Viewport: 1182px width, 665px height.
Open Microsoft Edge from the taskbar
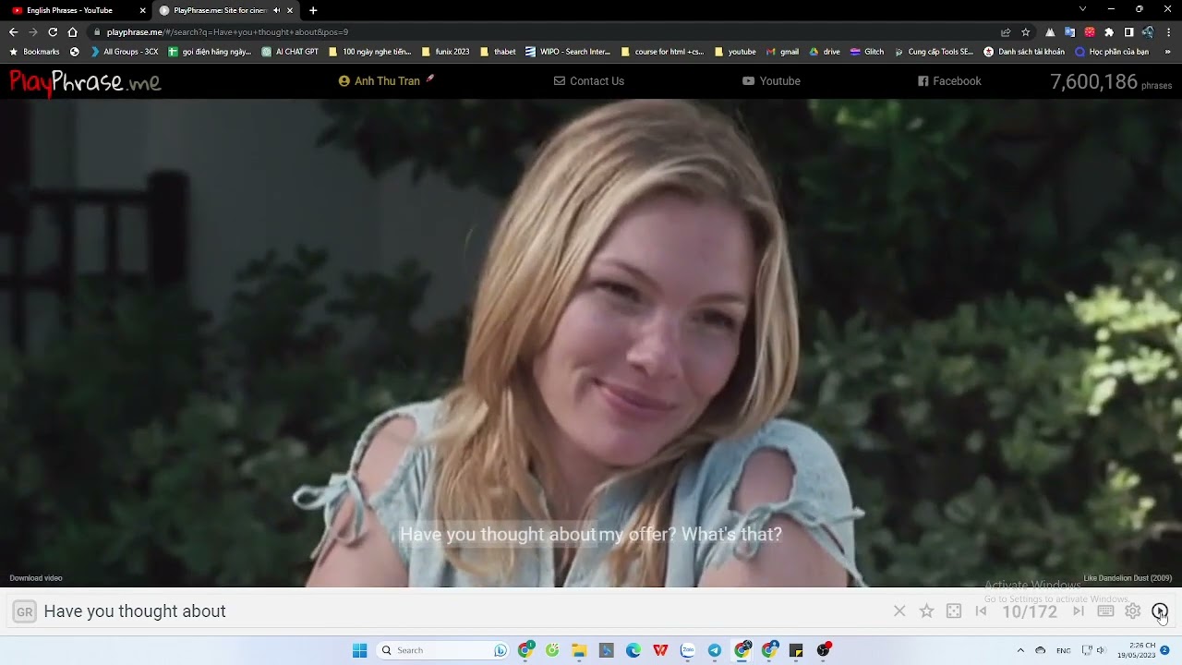[633, 650]
